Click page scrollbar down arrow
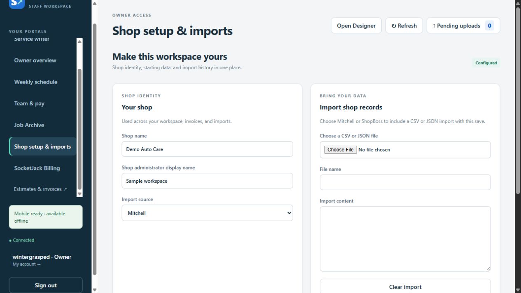521x293 pixels. tap(518, 290)
